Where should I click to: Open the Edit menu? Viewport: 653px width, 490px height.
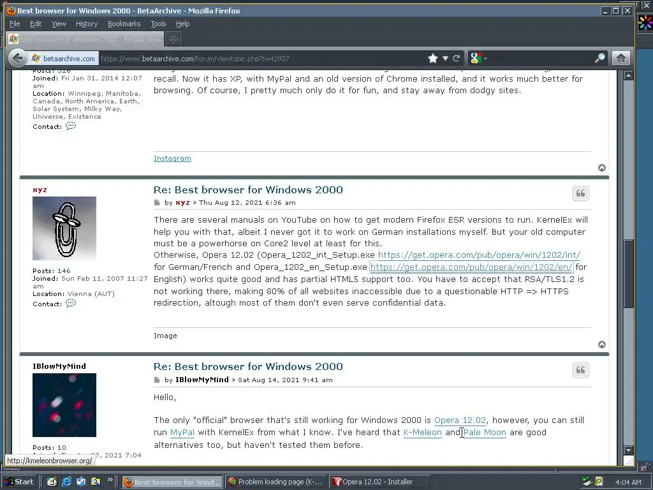click(x=36, y=24)
